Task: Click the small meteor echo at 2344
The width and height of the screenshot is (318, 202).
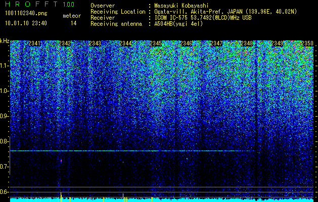Action: (x=123, y=162)
